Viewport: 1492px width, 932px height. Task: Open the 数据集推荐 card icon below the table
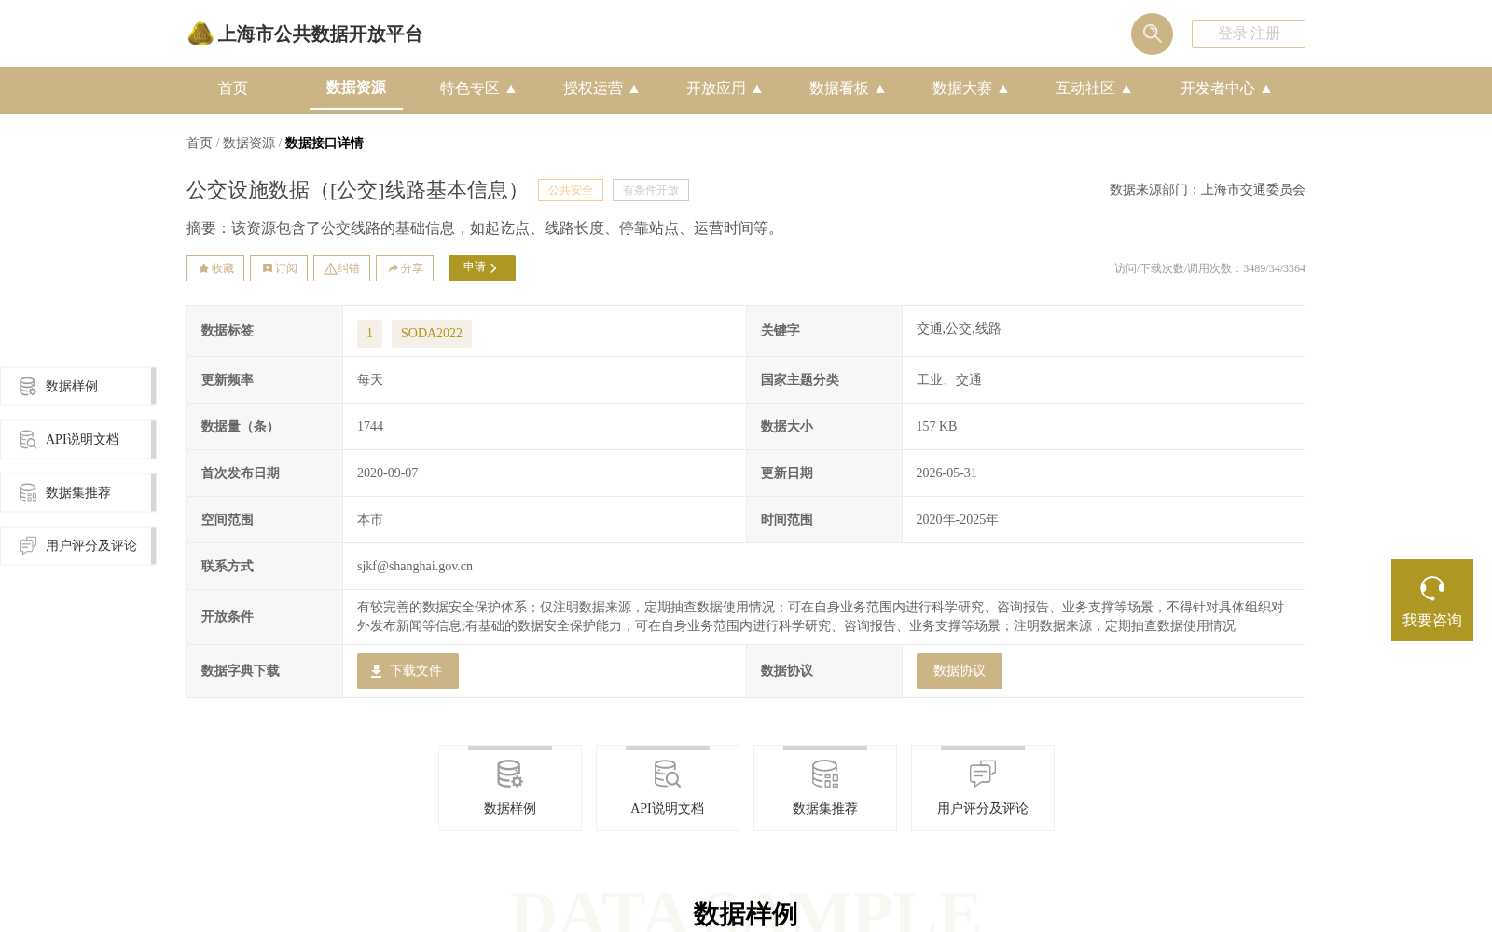[825, 774]
